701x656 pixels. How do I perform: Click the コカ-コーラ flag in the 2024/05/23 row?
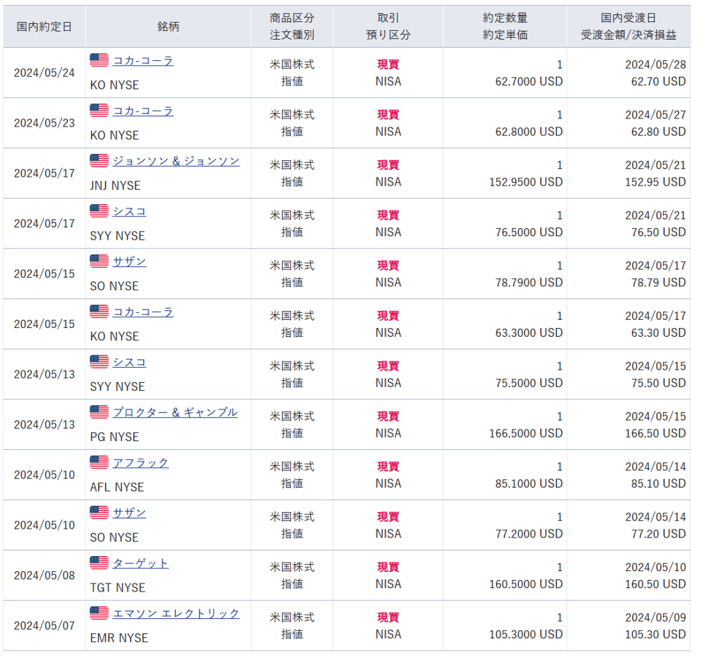click(99, 111)
